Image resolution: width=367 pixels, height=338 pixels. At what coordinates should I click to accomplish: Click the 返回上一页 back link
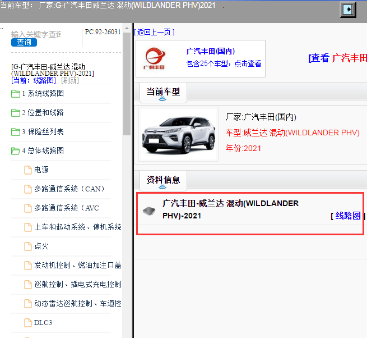point(154,32)
